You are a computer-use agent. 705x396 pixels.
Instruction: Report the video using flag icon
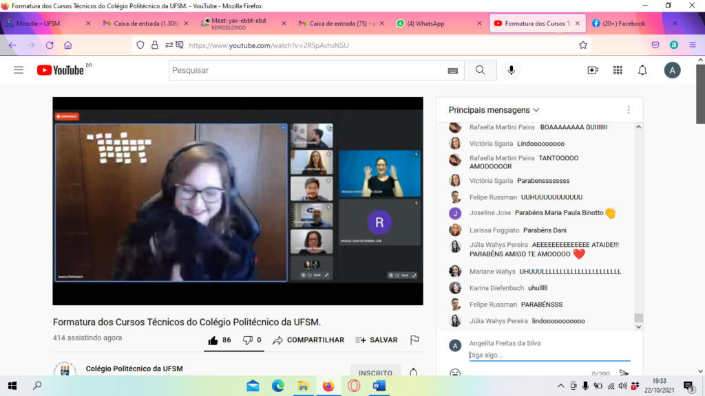414,340
